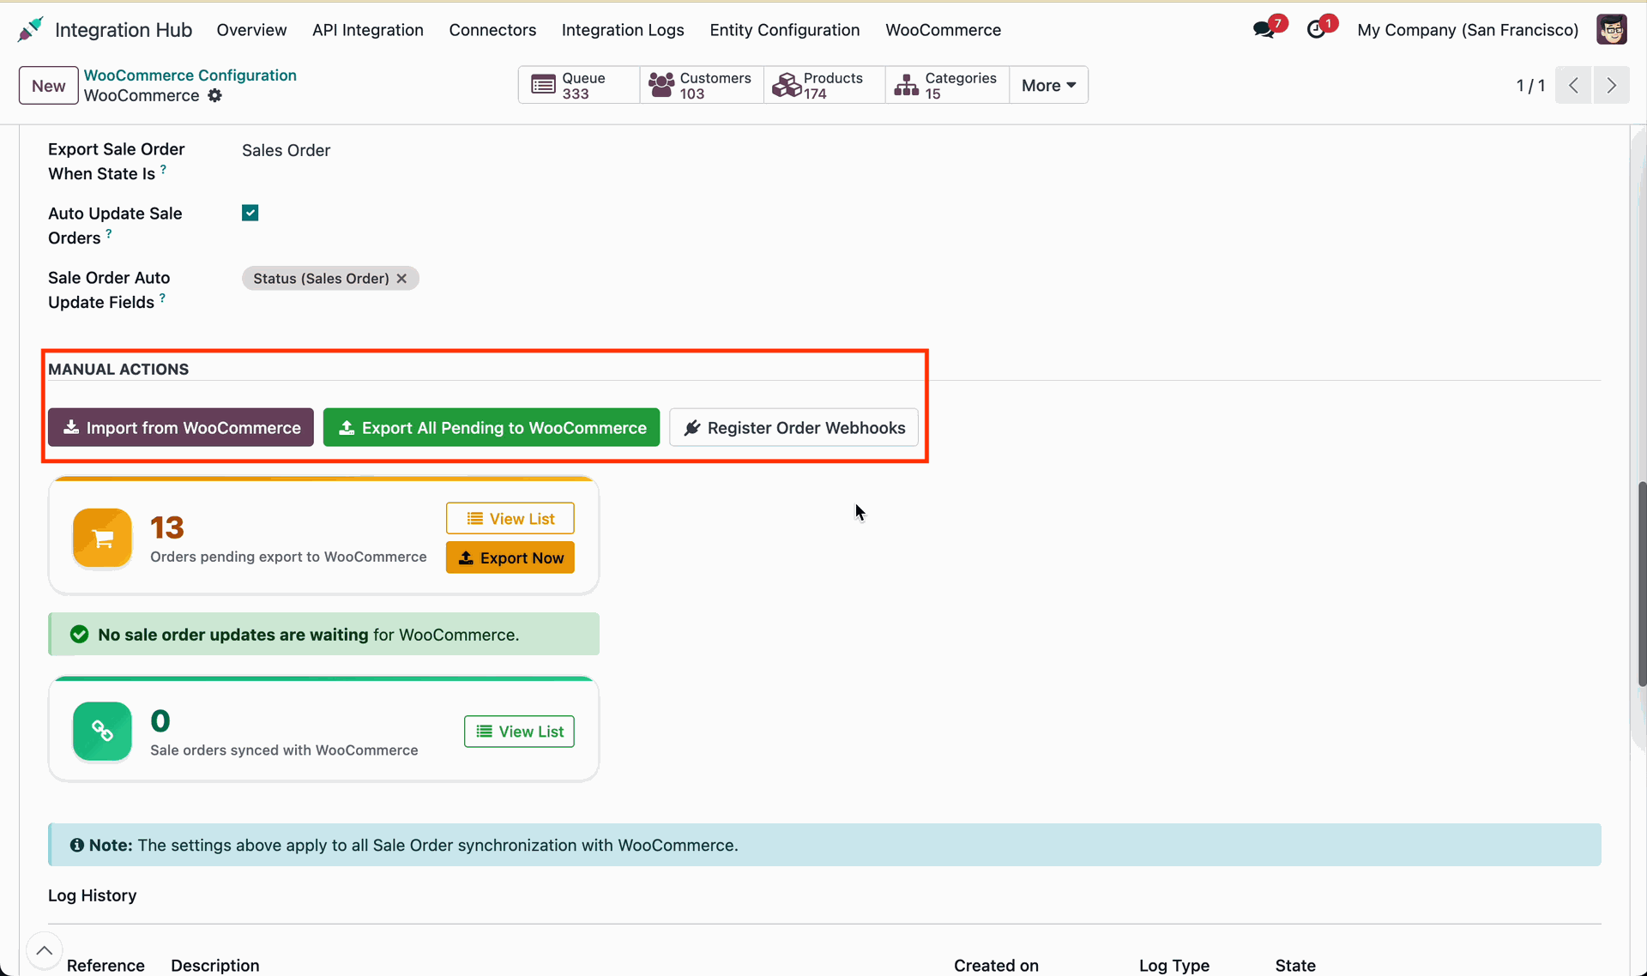Sort by the Description column header
This screenshot has width=1647, height=976.
tap(215, 965)
